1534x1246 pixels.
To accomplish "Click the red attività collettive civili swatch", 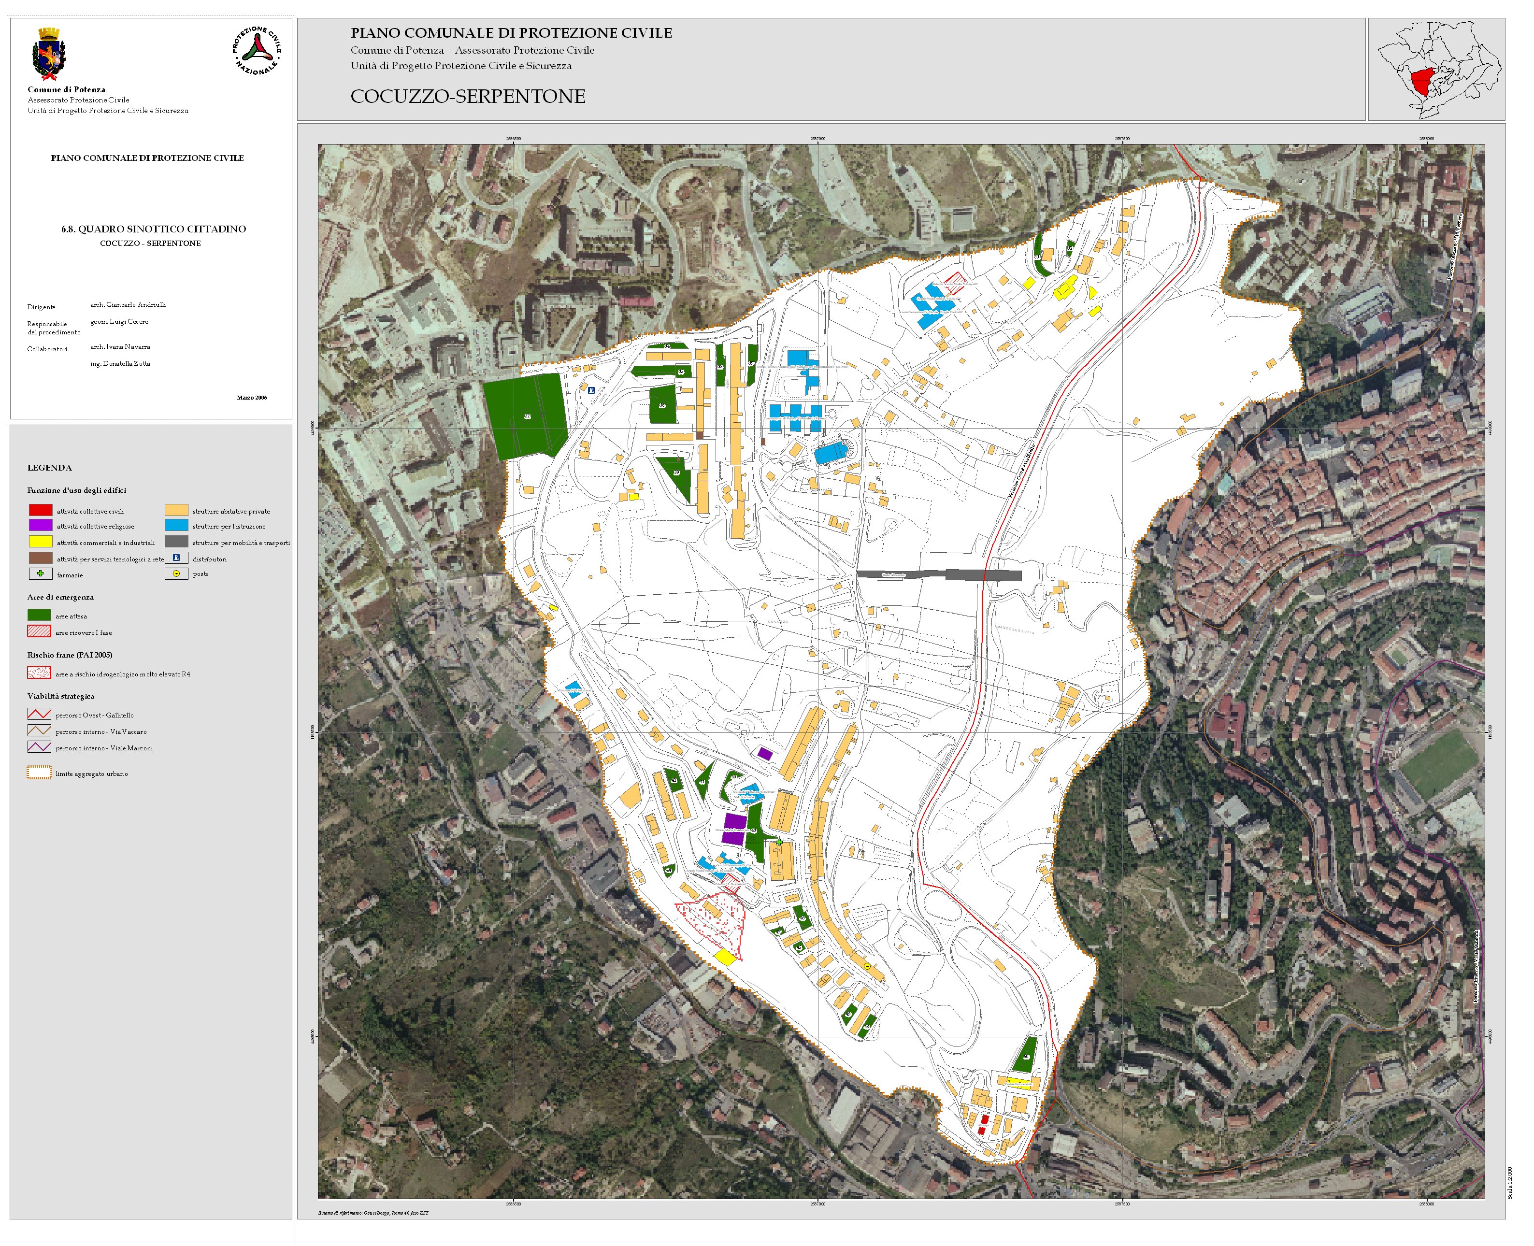I will [x=40, y=510].
